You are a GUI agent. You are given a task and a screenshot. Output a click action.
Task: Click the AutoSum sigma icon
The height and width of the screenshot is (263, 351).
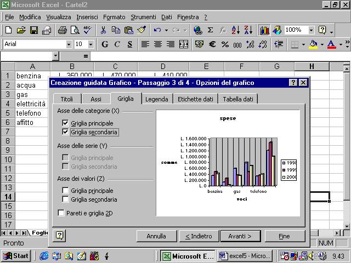pos(211,30)
